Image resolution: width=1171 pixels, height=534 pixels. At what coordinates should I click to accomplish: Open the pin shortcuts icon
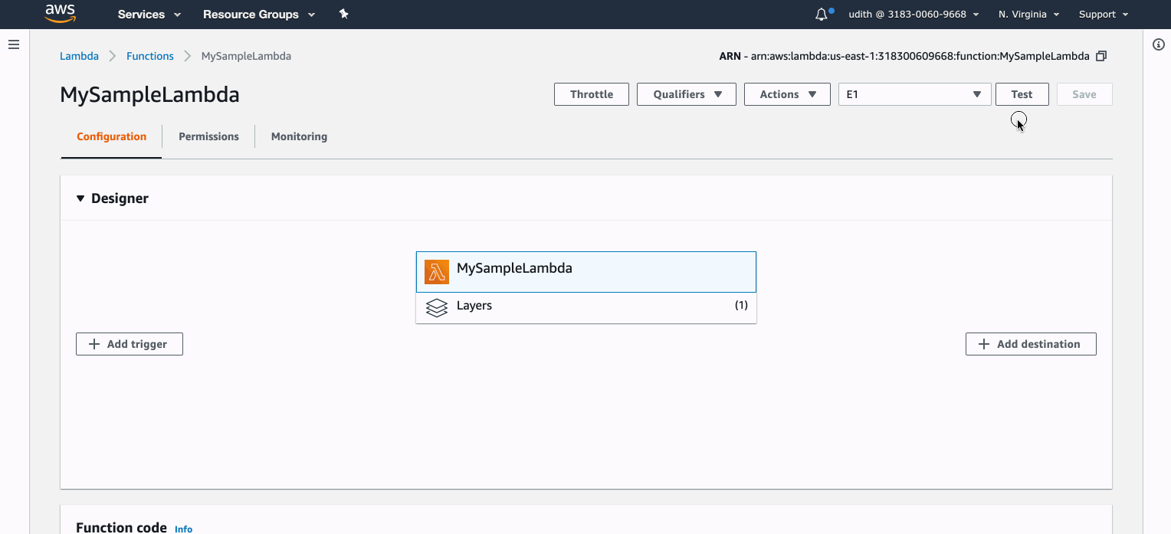click(343, 14)
